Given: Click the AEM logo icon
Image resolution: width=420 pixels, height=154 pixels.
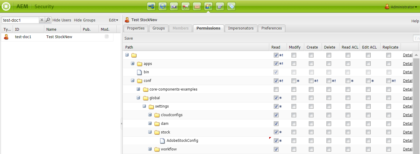Looking at the screenshot, I should pos(6,6).
